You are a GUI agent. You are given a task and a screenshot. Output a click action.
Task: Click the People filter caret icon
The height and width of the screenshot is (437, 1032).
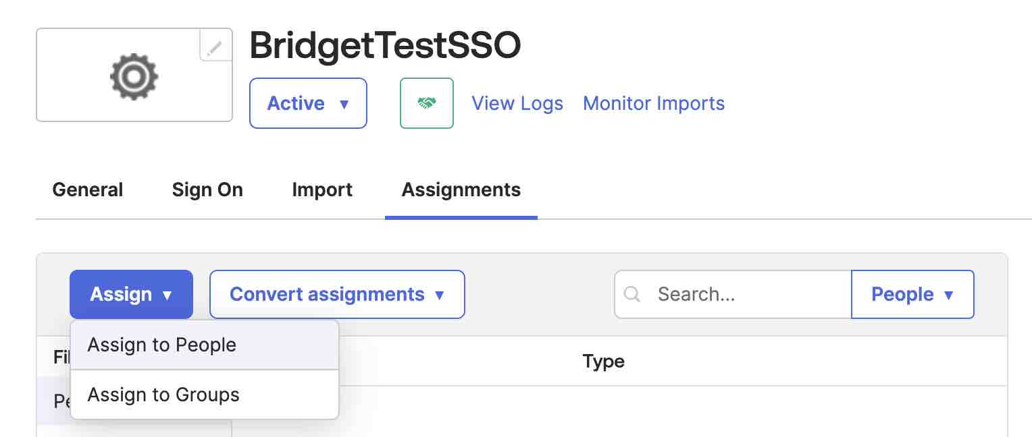950,295
